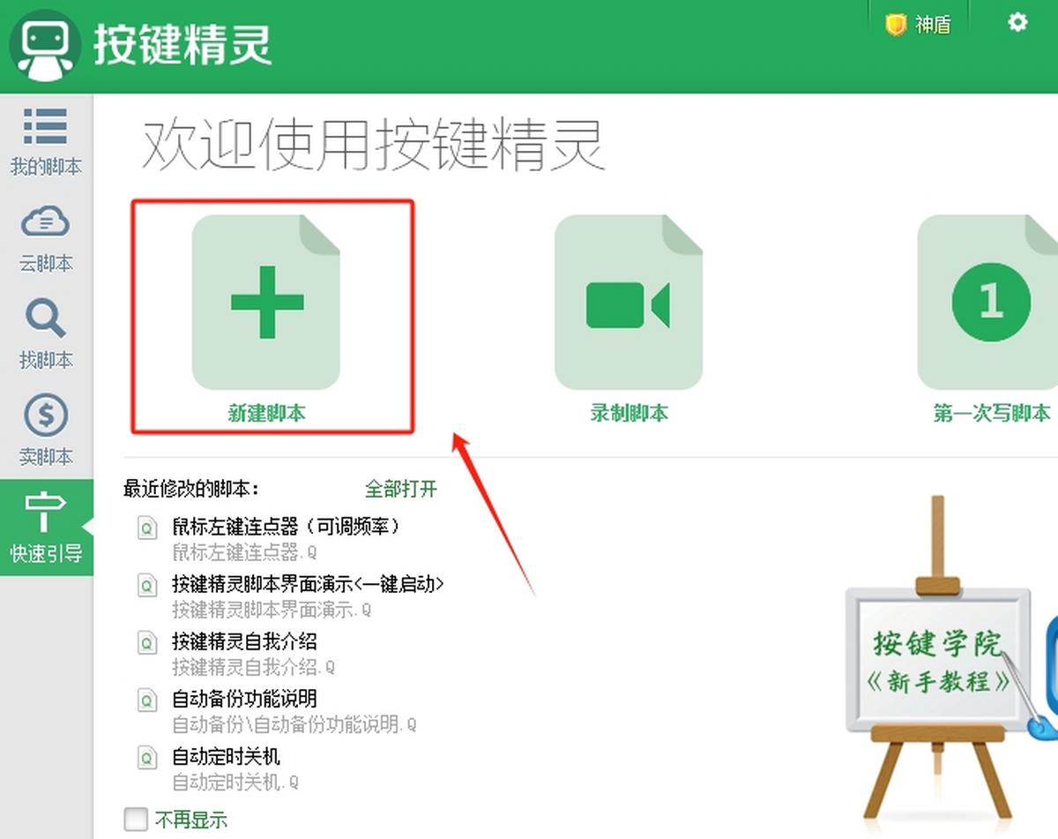Open the 云脚本 cloud scripts section
Screen dimensions: 1058x839
pos(46,238)
